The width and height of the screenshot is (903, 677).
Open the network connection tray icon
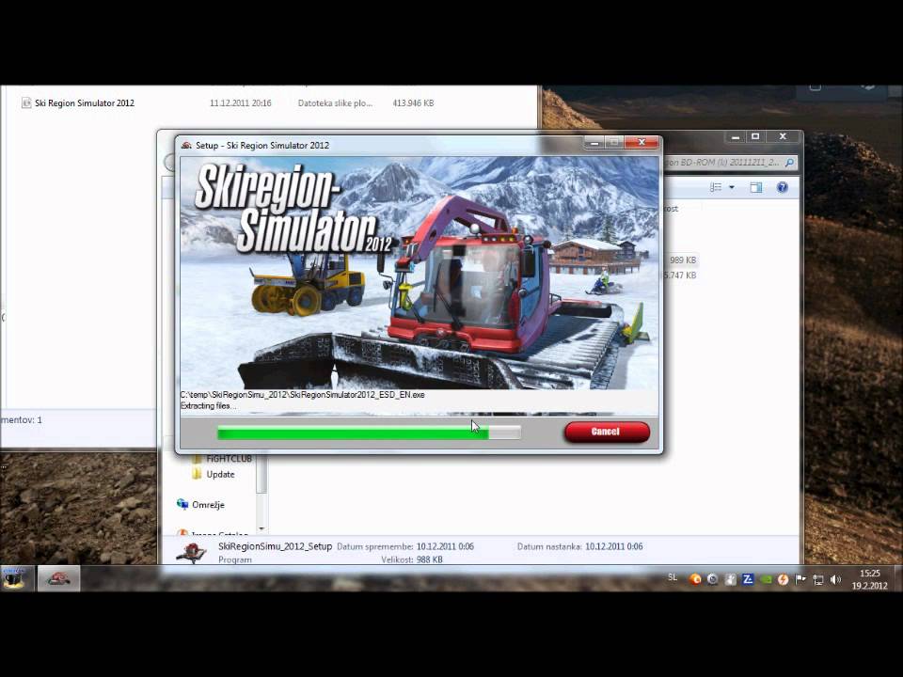point(817,579)
